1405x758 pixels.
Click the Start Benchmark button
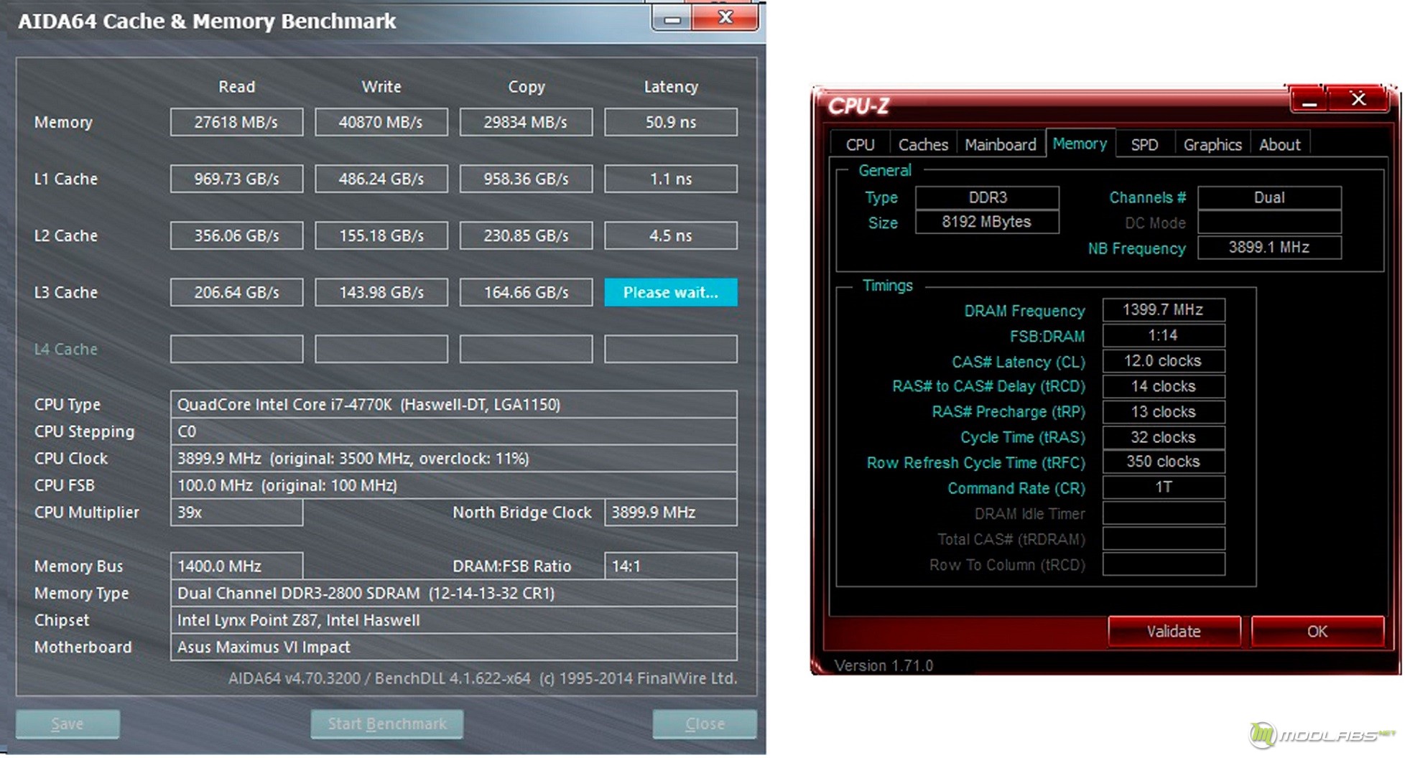tap(387, 724)
